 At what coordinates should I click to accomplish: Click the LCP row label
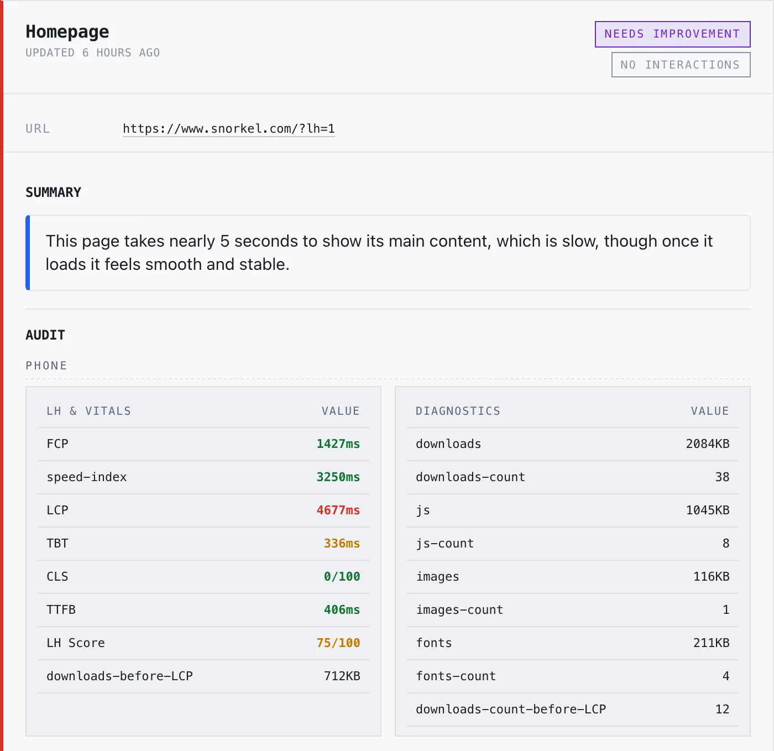coord(57,510)
